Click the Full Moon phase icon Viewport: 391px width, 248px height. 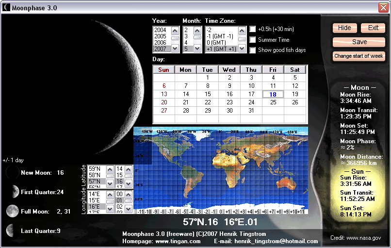point(12,211)
